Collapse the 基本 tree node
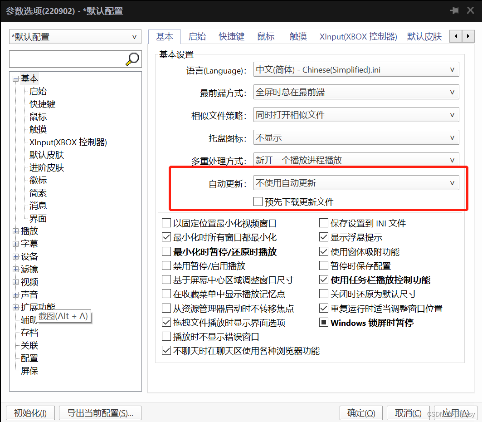482x422 pixels. (15, 78)
